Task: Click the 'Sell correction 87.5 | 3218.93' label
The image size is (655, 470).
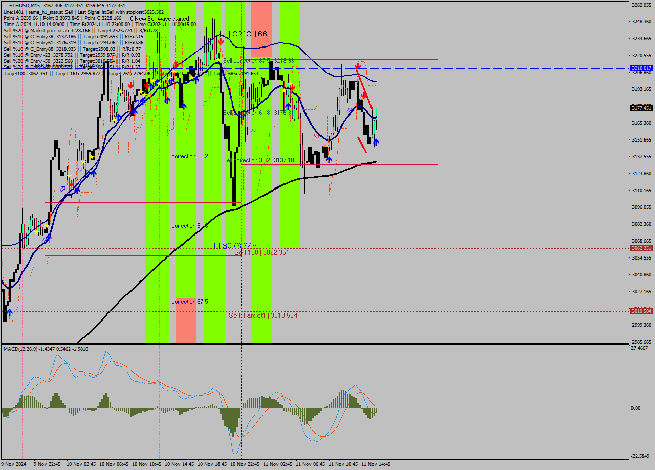Action: pyautogui.click(x=258, y=61)
